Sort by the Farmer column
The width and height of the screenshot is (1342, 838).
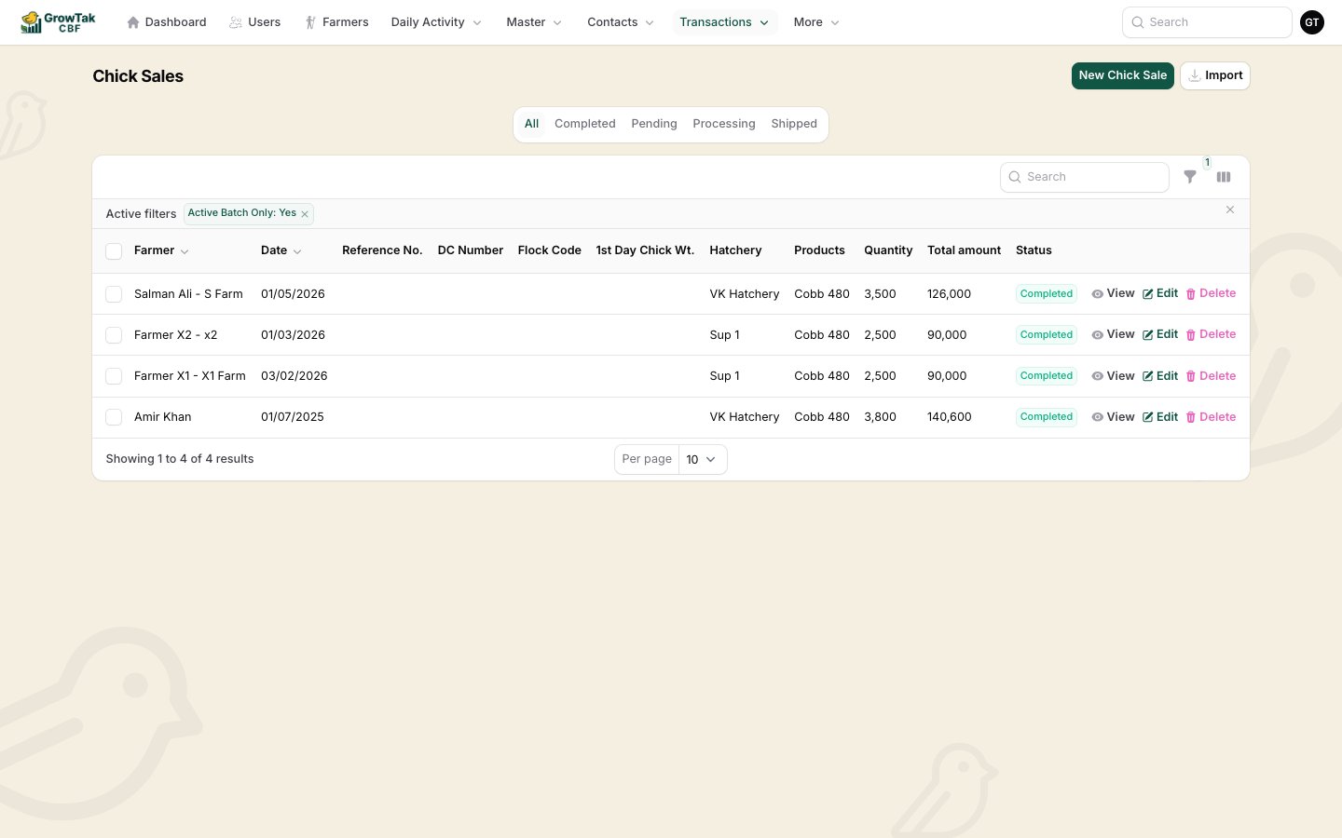coord(161,250)
